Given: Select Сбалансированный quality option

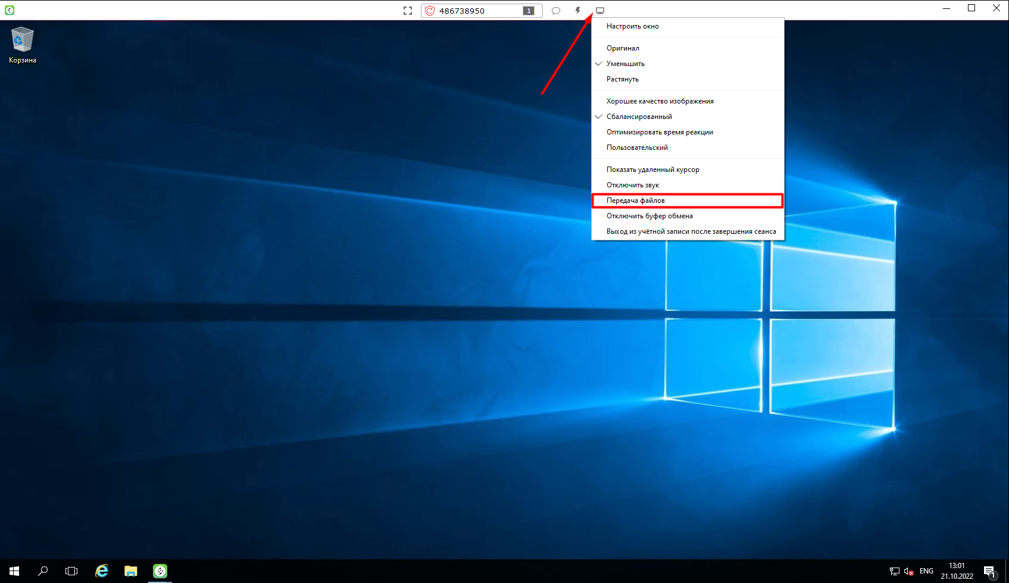Looking at the screenshot, I should tap(688, 117).
